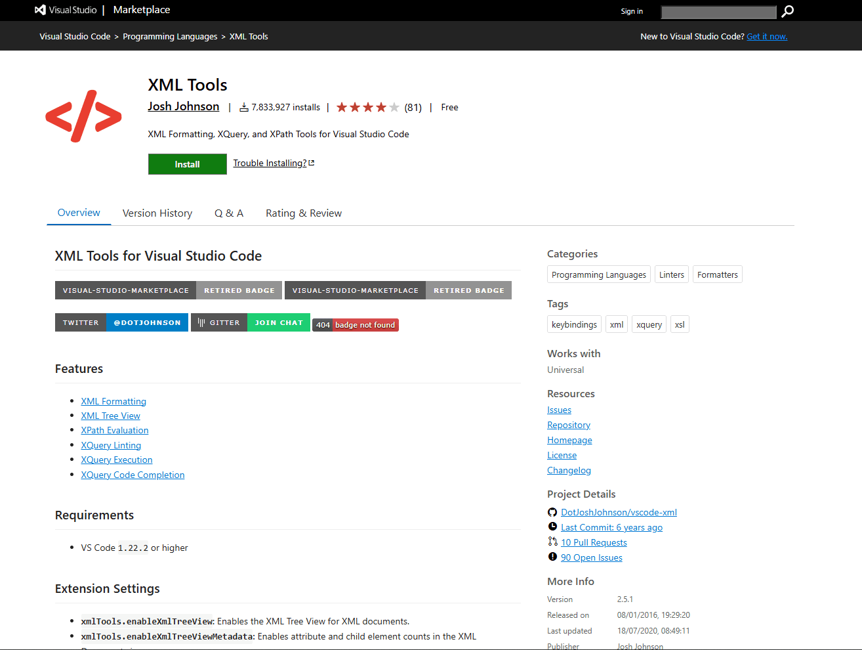The image size is (862, 650).
Task: Open the Repository resource link
Action: pos(569,425)
